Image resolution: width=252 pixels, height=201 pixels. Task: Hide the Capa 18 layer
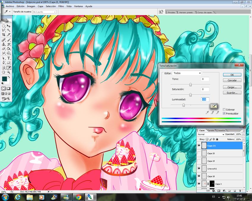[199, 176]
